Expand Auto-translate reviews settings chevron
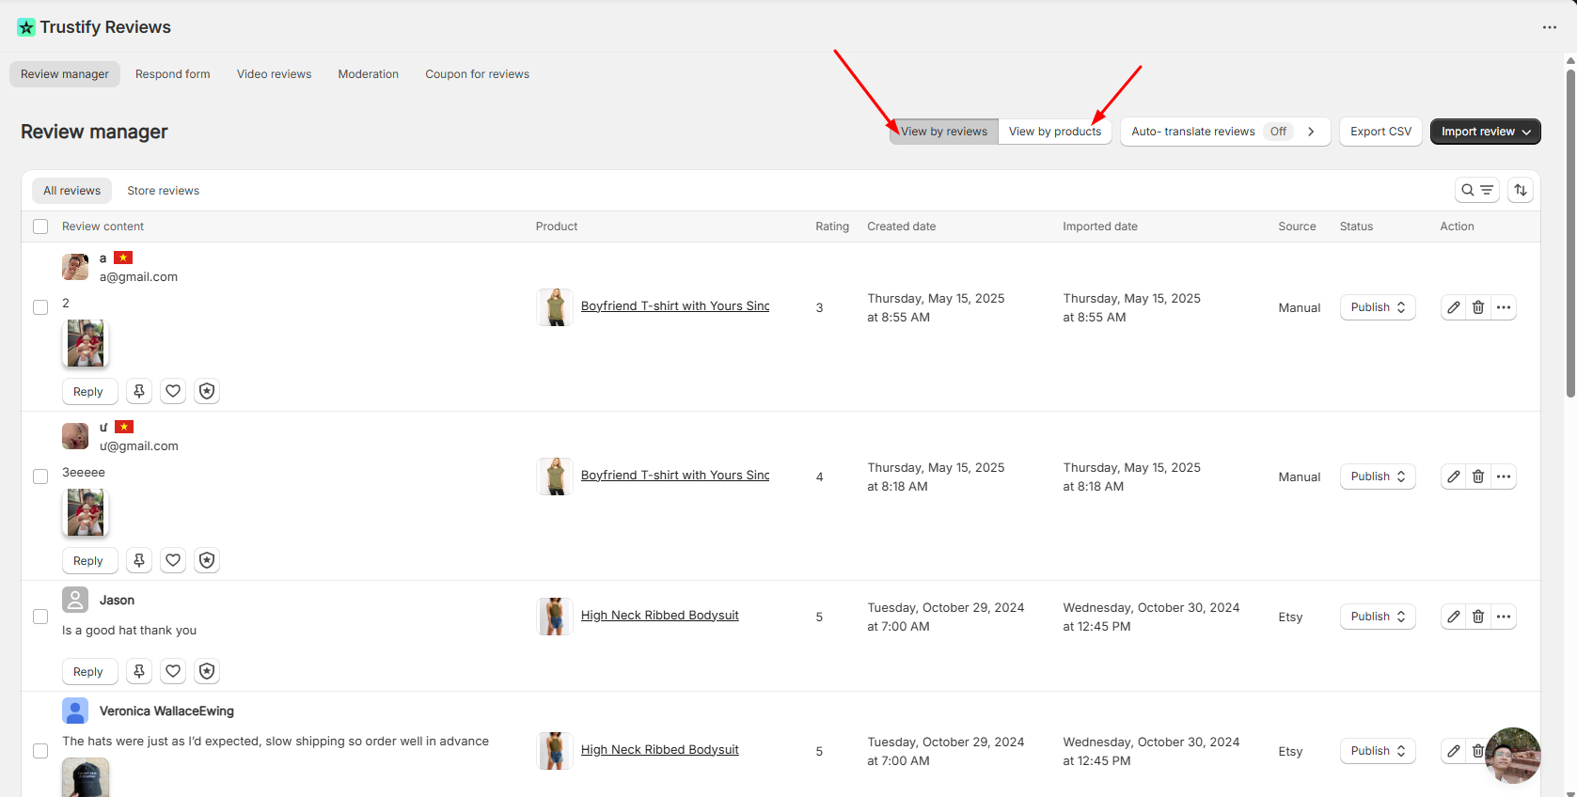 [1311, 132]
